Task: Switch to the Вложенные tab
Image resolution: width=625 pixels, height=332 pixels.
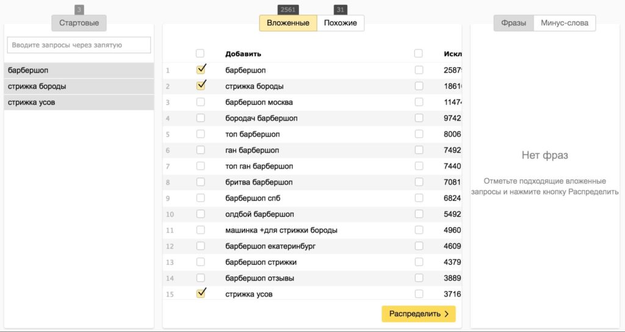Action: coord(288,23)
